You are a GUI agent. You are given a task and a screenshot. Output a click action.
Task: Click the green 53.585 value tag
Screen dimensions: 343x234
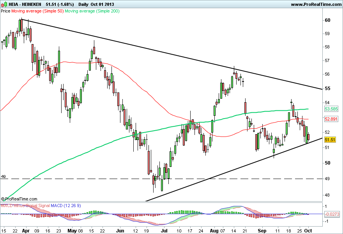[331, 109]
